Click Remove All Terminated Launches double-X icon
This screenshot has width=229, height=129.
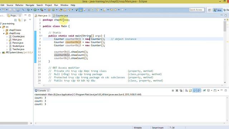click(x=181, y=91)
